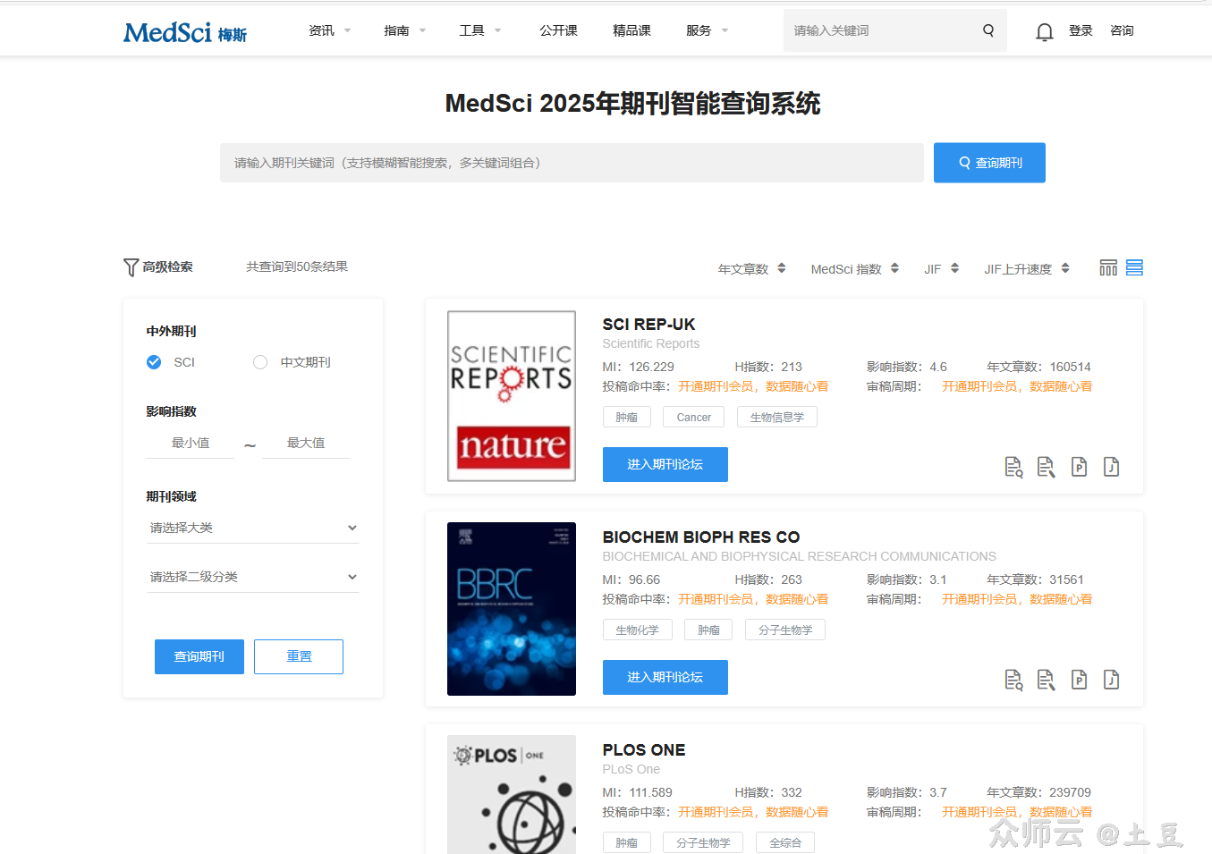This screenshot has height=854, width=1212.
Task: Click the search magnifier in the top search bar
Action: (988, 30)
